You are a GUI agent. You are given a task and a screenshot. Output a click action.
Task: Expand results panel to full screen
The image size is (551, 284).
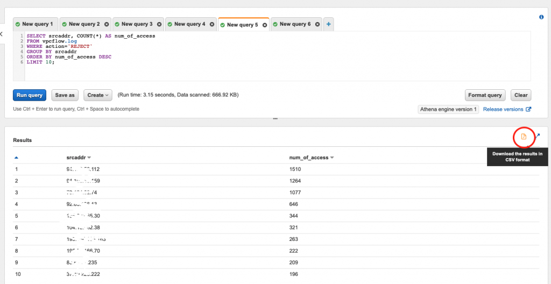(538, 136)
